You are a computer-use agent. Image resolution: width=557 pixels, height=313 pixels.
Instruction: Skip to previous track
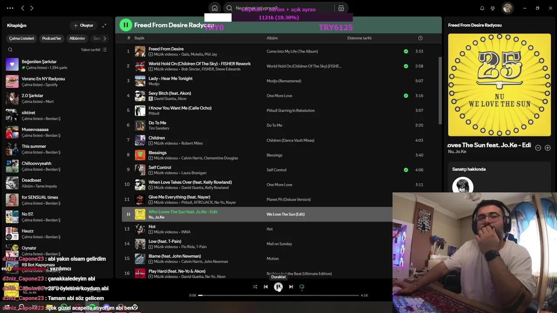coord(266,287)
